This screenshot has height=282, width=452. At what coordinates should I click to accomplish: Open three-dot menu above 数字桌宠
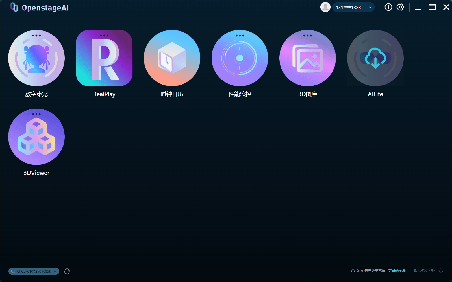[x=36, y=36]
